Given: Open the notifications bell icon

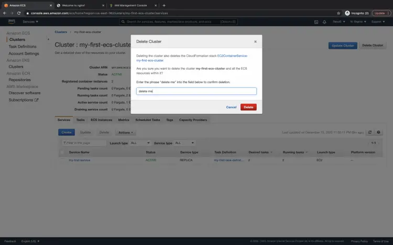Looking at the screenshot, I should click(324, 22).
